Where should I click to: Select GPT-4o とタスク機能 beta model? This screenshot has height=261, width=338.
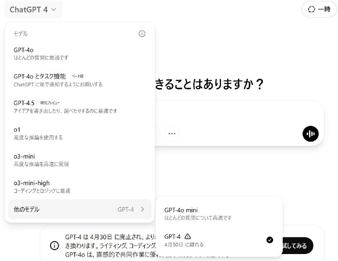tap(80, 80)
